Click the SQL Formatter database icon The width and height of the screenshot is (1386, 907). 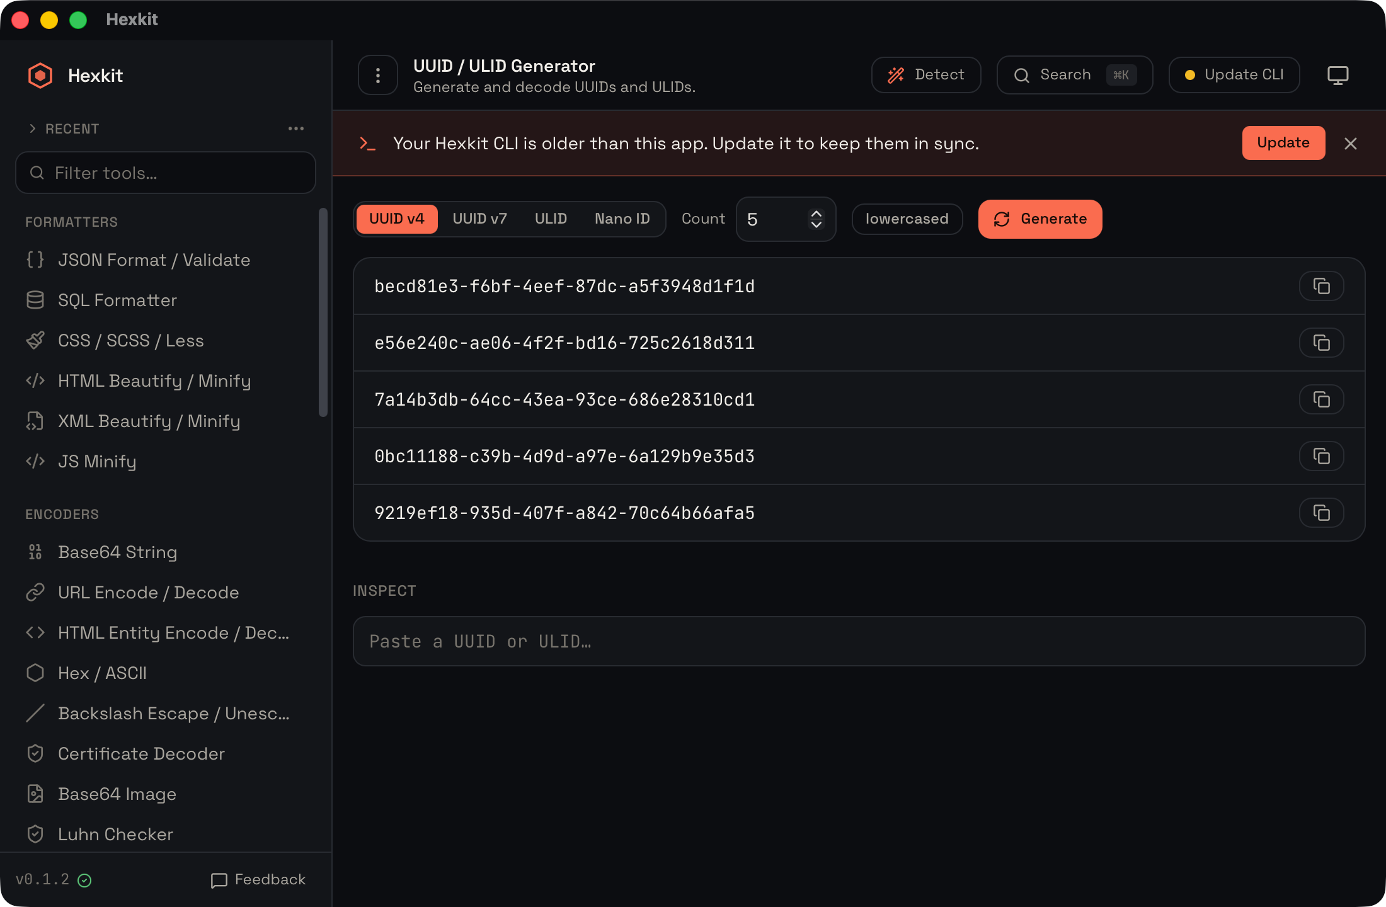pyautogui.click(x=35, y=300)
